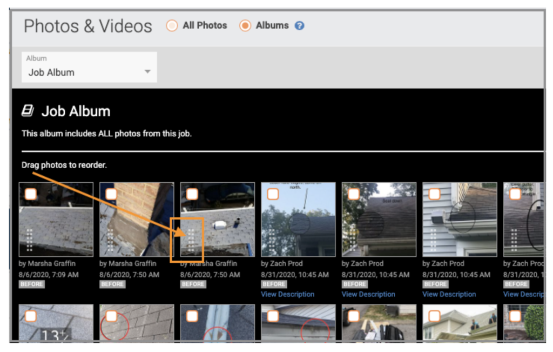Click the highlighted drag handle on third photo
553x352 pixels.
191,240
